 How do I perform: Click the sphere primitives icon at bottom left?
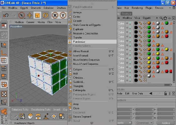click(x=4, y=111)
